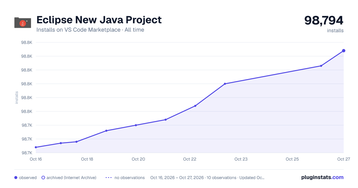This screenshot has width=358, height=188.
Task: Click the filled observed legend dot
Action: point(16,178)
